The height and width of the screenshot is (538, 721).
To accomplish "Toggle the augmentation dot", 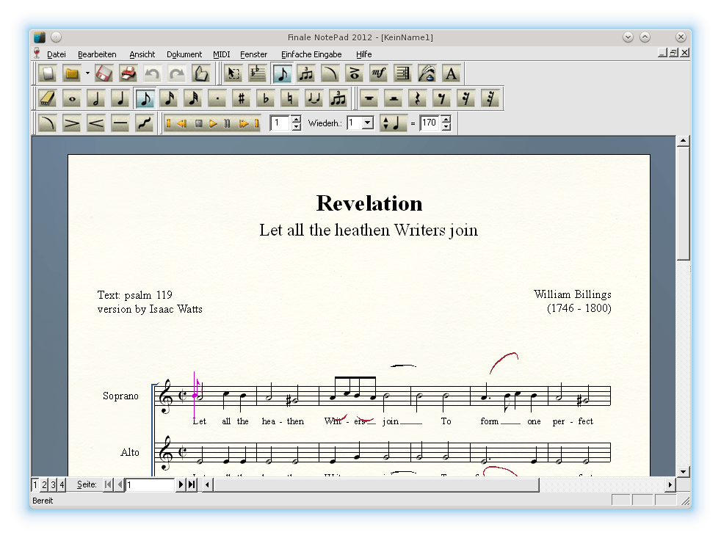I will 217,98.
